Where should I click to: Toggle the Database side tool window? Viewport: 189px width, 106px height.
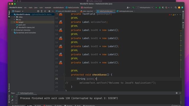(183, 15)
